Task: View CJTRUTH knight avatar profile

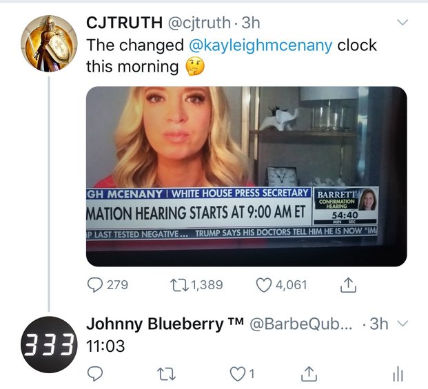Action: (49, 43)
